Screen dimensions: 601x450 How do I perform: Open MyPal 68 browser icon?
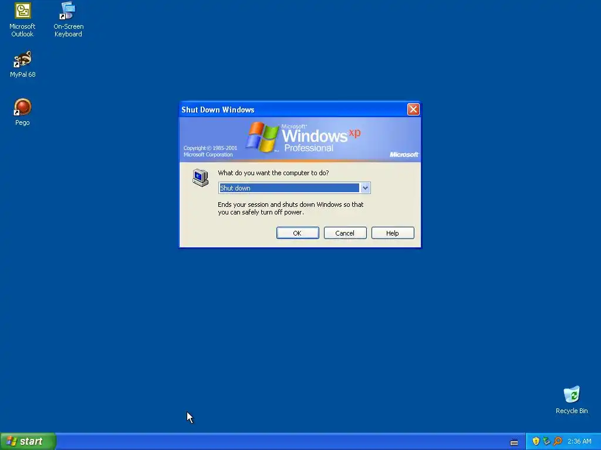coord(23,64)
